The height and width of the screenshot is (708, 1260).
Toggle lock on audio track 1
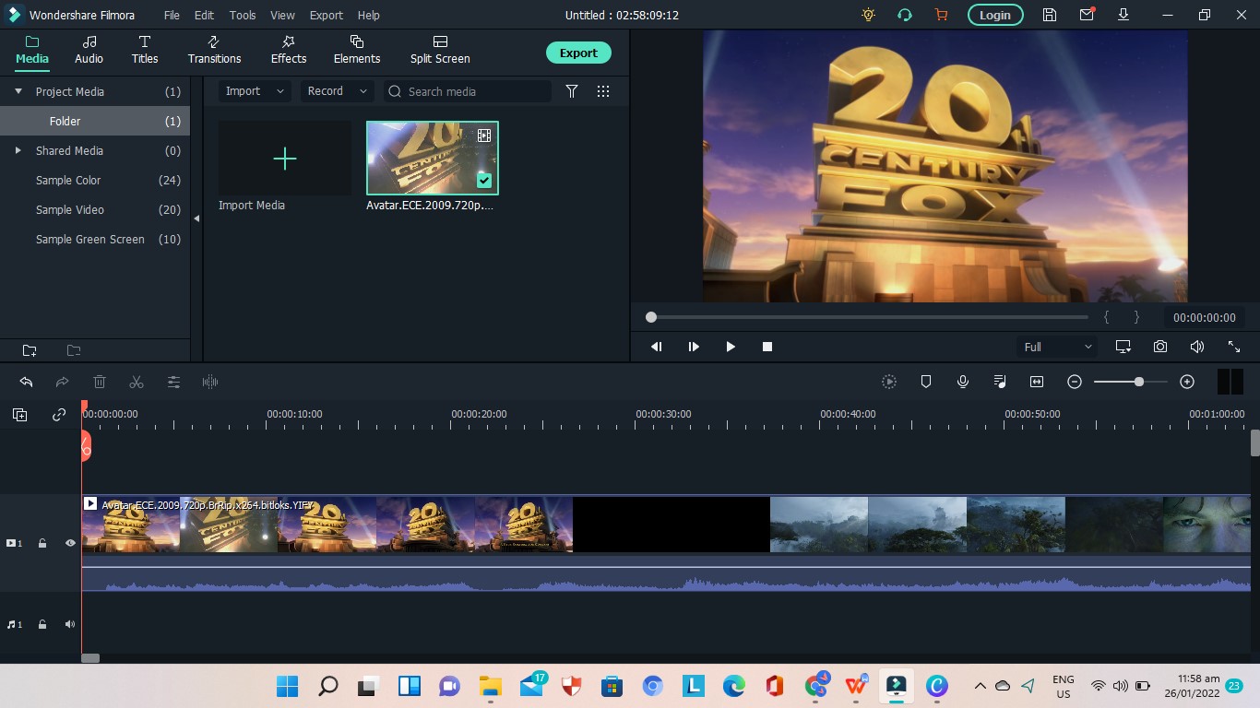[42, 625]
